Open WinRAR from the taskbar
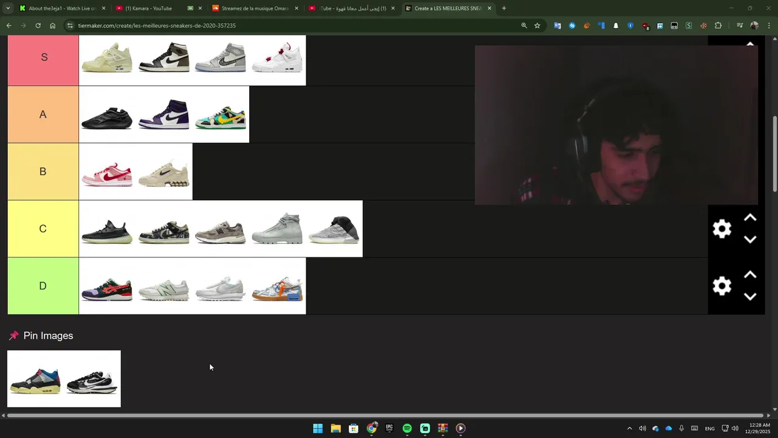 tap(442, 428)
